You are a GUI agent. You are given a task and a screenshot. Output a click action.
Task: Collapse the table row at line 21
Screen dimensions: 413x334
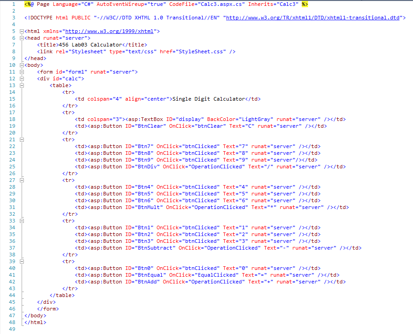pyautogui.click(x=22, y=139)
